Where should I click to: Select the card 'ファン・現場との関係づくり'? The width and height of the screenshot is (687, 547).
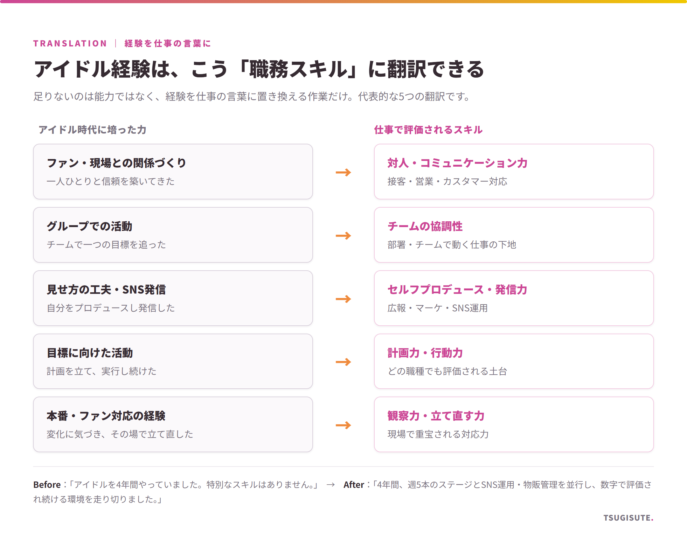click(x=173, y=171)
